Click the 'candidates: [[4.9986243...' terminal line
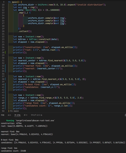The height and width of the screenshot is (153, 126). point(63,143)
